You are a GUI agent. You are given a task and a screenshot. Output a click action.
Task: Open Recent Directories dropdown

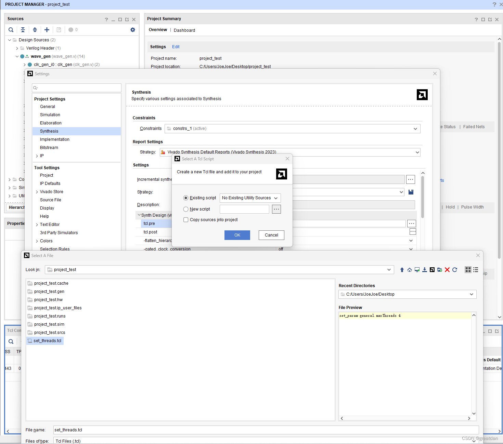click(x=408, y=294)
